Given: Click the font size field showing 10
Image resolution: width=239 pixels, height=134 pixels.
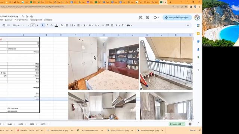Looking at the screenshot, I should click(x=33, y=25).
